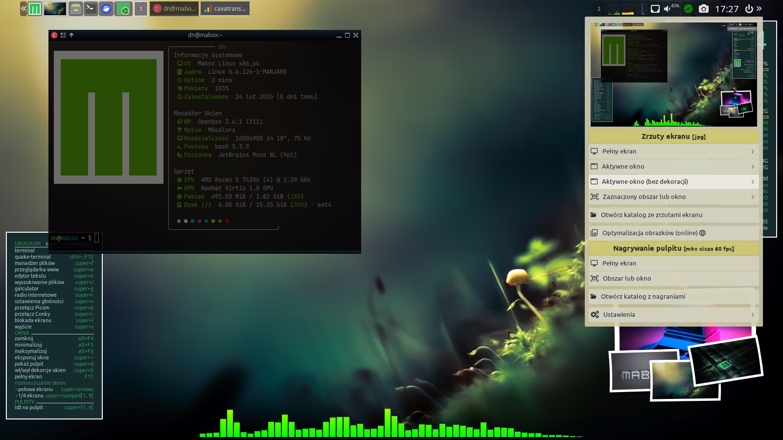Expand the Aktywne okno (bez dekoracji) submenu
The width and height of the screenshot is (783, 440).
pos(673,181)
